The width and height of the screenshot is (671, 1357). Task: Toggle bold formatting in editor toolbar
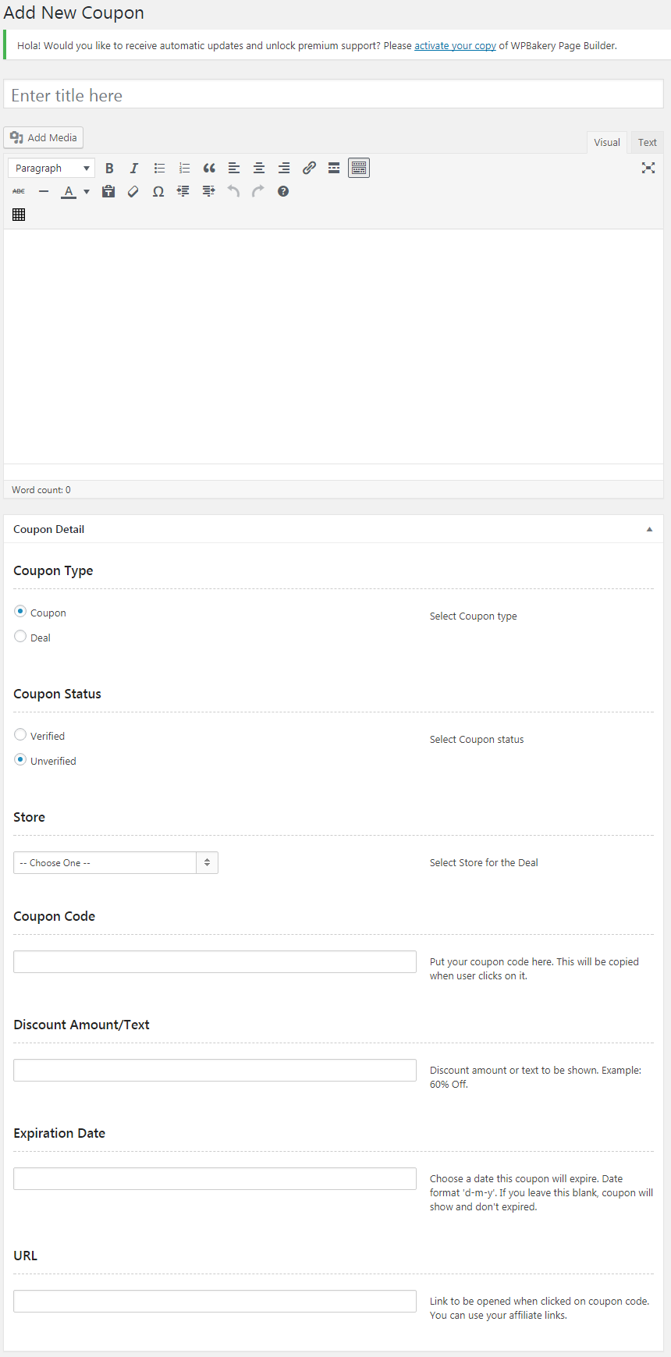[x=109, y=168]
